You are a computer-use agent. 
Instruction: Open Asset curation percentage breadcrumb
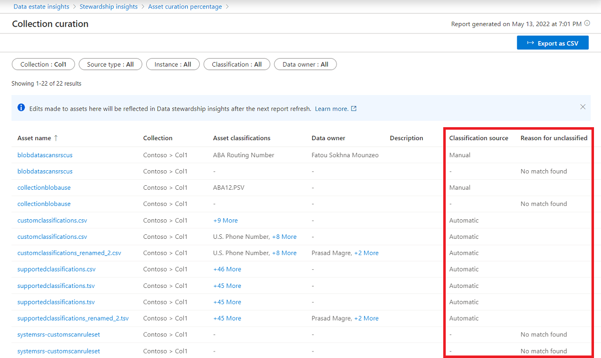pos(185,7)
